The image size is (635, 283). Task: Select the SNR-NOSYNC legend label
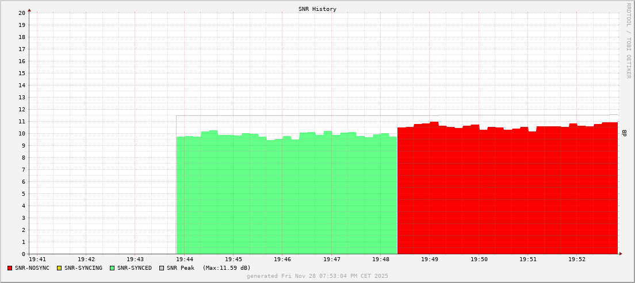(32, 268)
